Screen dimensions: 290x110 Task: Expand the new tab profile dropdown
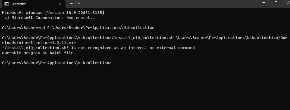point(79,4)
